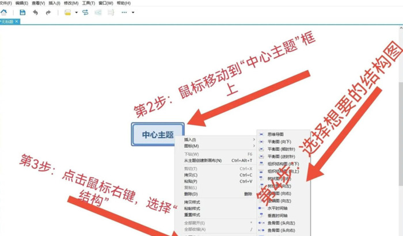Select 垂直时间轴 structure option
The image size is (403, 236).
[x=283, y=216]
